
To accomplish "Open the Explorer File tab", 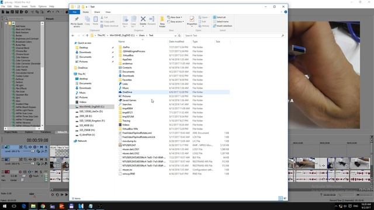I will pos(75,12).
